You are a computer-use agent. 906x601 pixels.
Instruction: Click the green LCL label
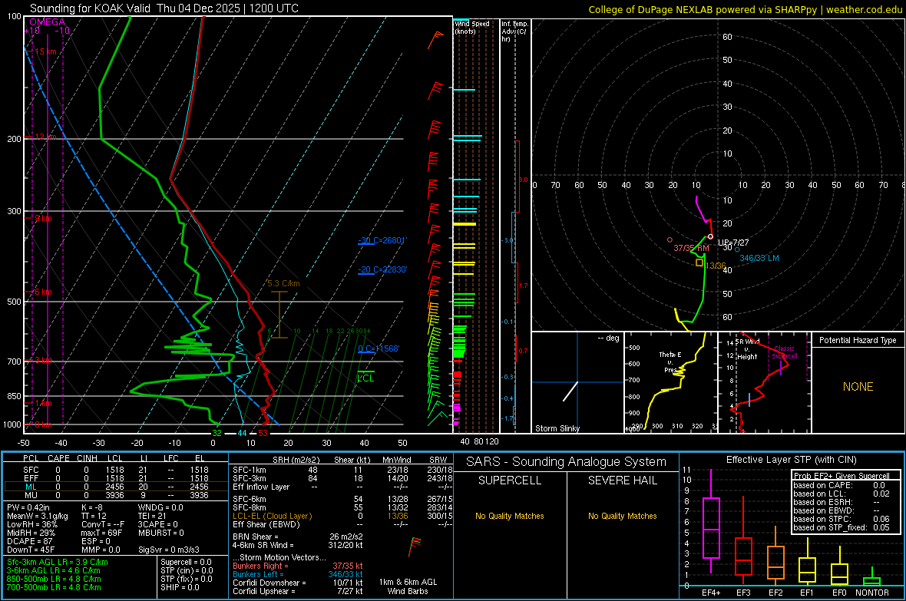coord(365,378)
